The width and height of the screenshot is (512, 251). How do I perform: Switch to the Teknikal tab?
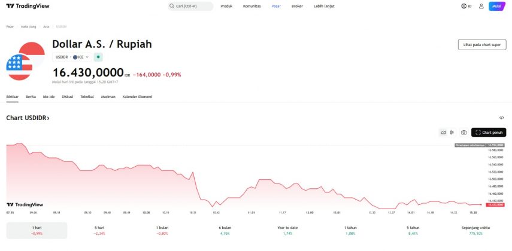pos(87,96)
